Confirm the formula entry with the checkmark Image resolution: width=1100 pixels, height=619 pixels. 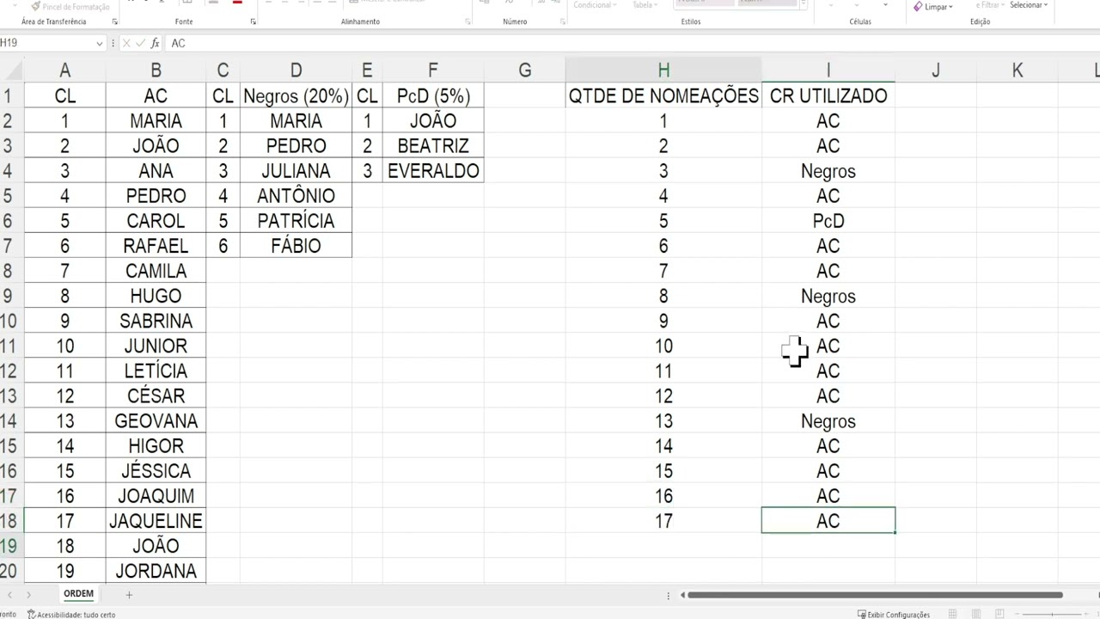140,43
